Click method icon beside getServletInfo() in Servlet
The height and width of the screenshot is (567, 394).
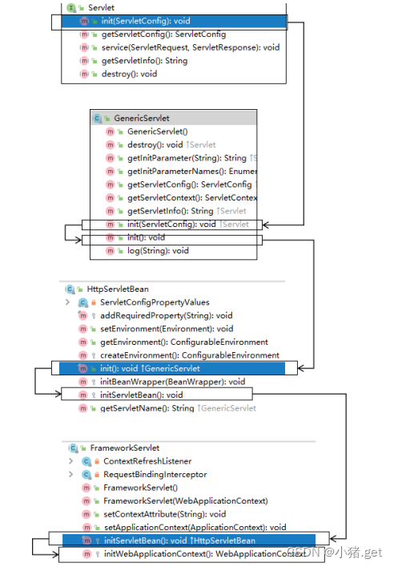click(x=84, y=61)
